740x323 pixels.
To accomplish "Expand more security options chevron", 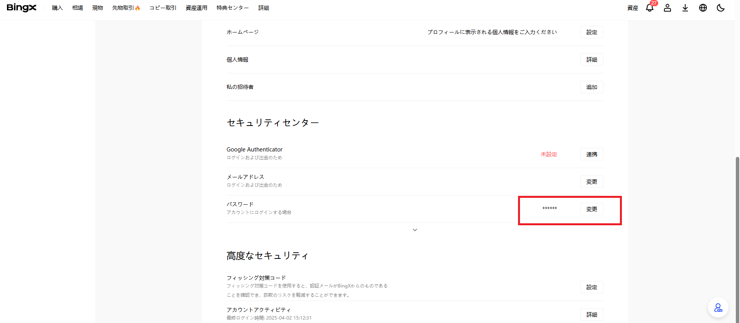I will 415,230.
